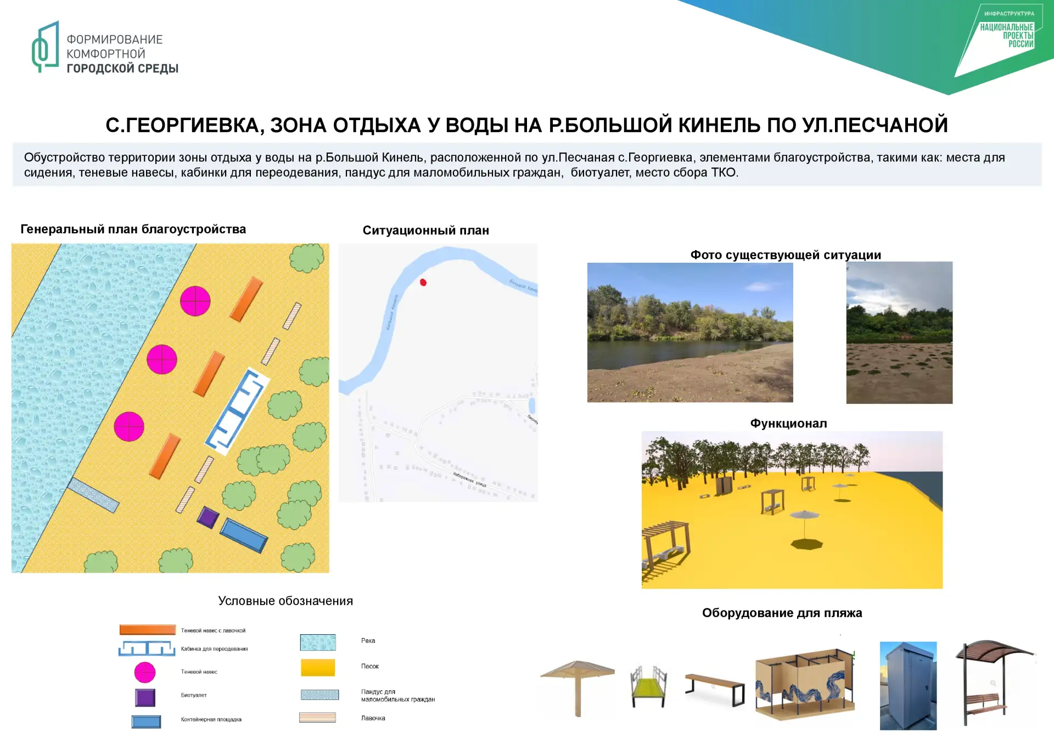Click the river texture legend swatch

pyautogui.click(x=318, y=642)
